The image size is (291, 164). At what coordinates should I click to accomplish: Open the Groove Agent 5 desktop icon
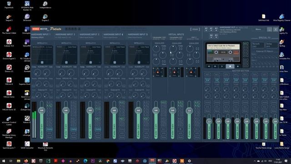[9, 56]
